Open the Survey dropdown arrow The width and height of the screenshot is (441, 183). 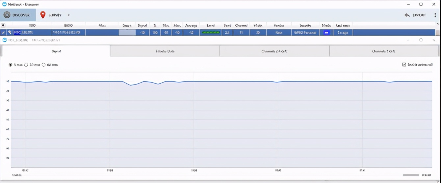(x=69, y=15)
